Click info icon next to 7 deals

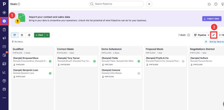pos(189,35)
